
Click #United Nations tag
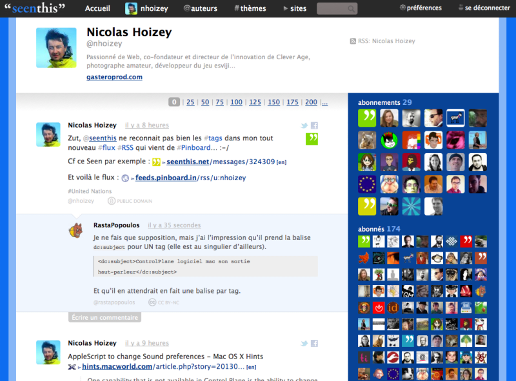(90, 191)
